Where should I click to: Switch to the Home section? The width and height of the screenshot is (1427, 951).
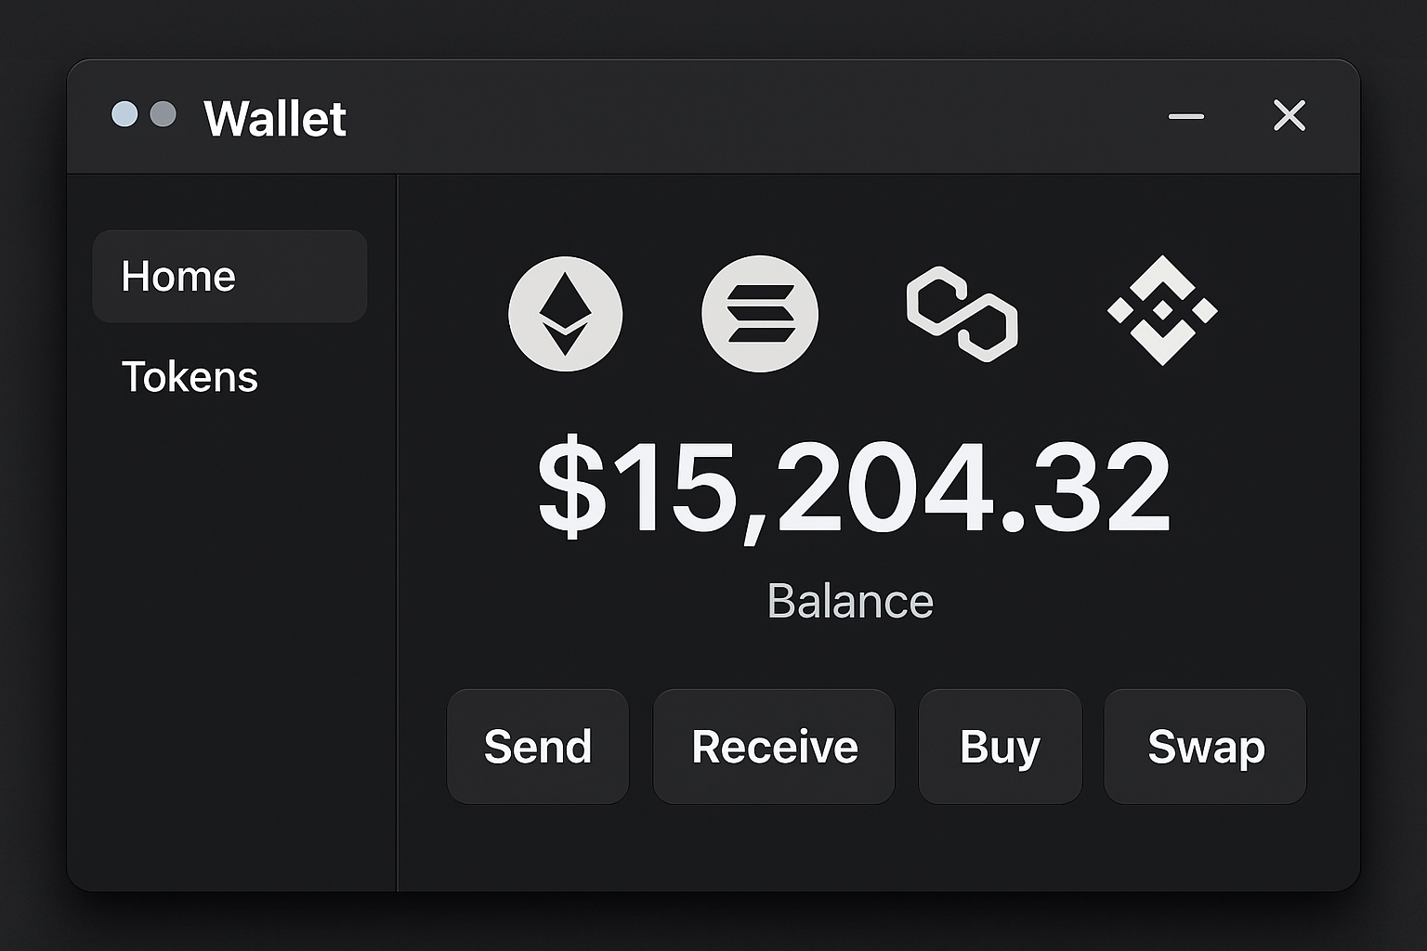(x=229, y=275)
